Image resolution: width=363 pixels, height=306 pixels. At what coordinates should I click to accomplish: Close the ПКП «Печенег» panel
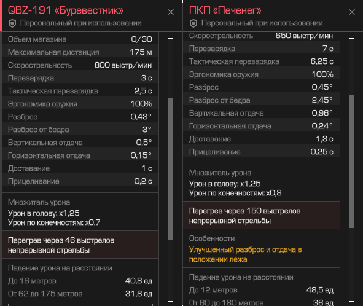(x=352, y=12)
